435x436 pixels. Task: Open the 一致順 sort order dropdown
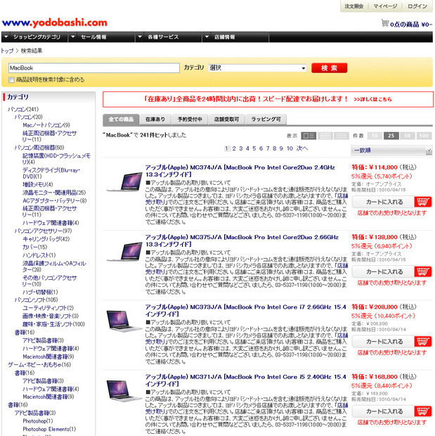391,150
